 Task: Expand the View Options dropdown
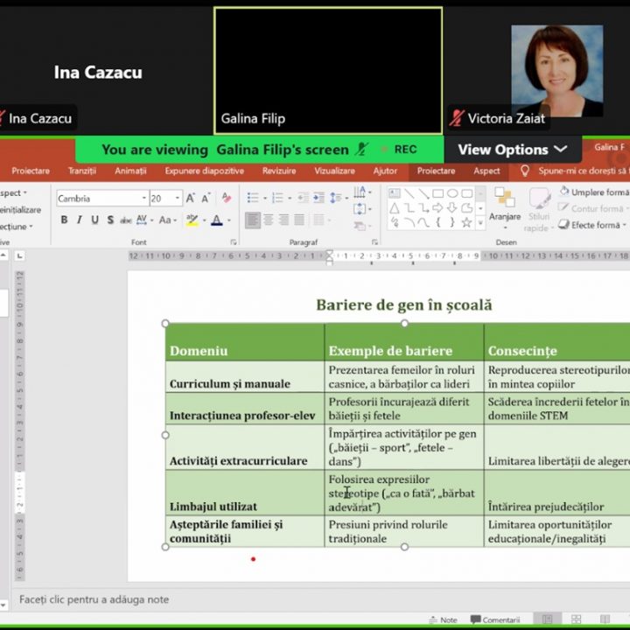tap(512, 150)
